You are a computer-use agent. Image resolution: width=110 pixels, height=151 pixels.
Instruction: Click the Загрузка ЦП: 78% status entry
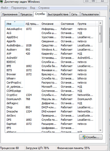pyautogui.click(x=37, y=148)
